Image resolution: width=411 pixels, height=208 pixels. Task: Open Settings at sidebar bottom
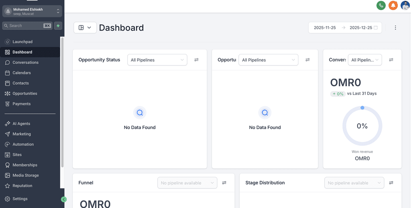click(20, 199)
